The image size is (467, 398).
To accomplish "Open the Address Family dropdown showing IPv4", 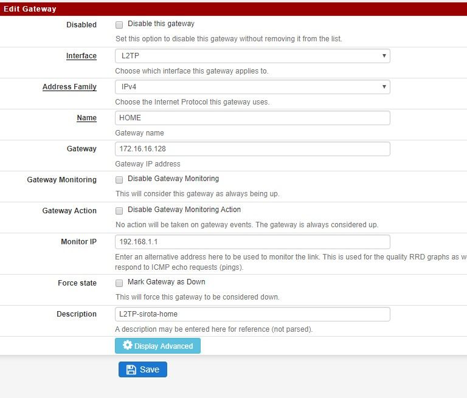I will [252, 87].
